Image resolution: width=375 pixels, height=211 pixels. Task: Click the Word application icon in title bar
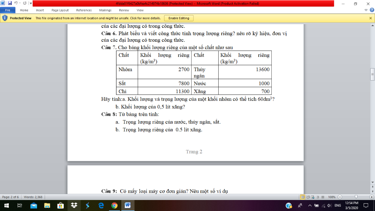pos(3,3)
